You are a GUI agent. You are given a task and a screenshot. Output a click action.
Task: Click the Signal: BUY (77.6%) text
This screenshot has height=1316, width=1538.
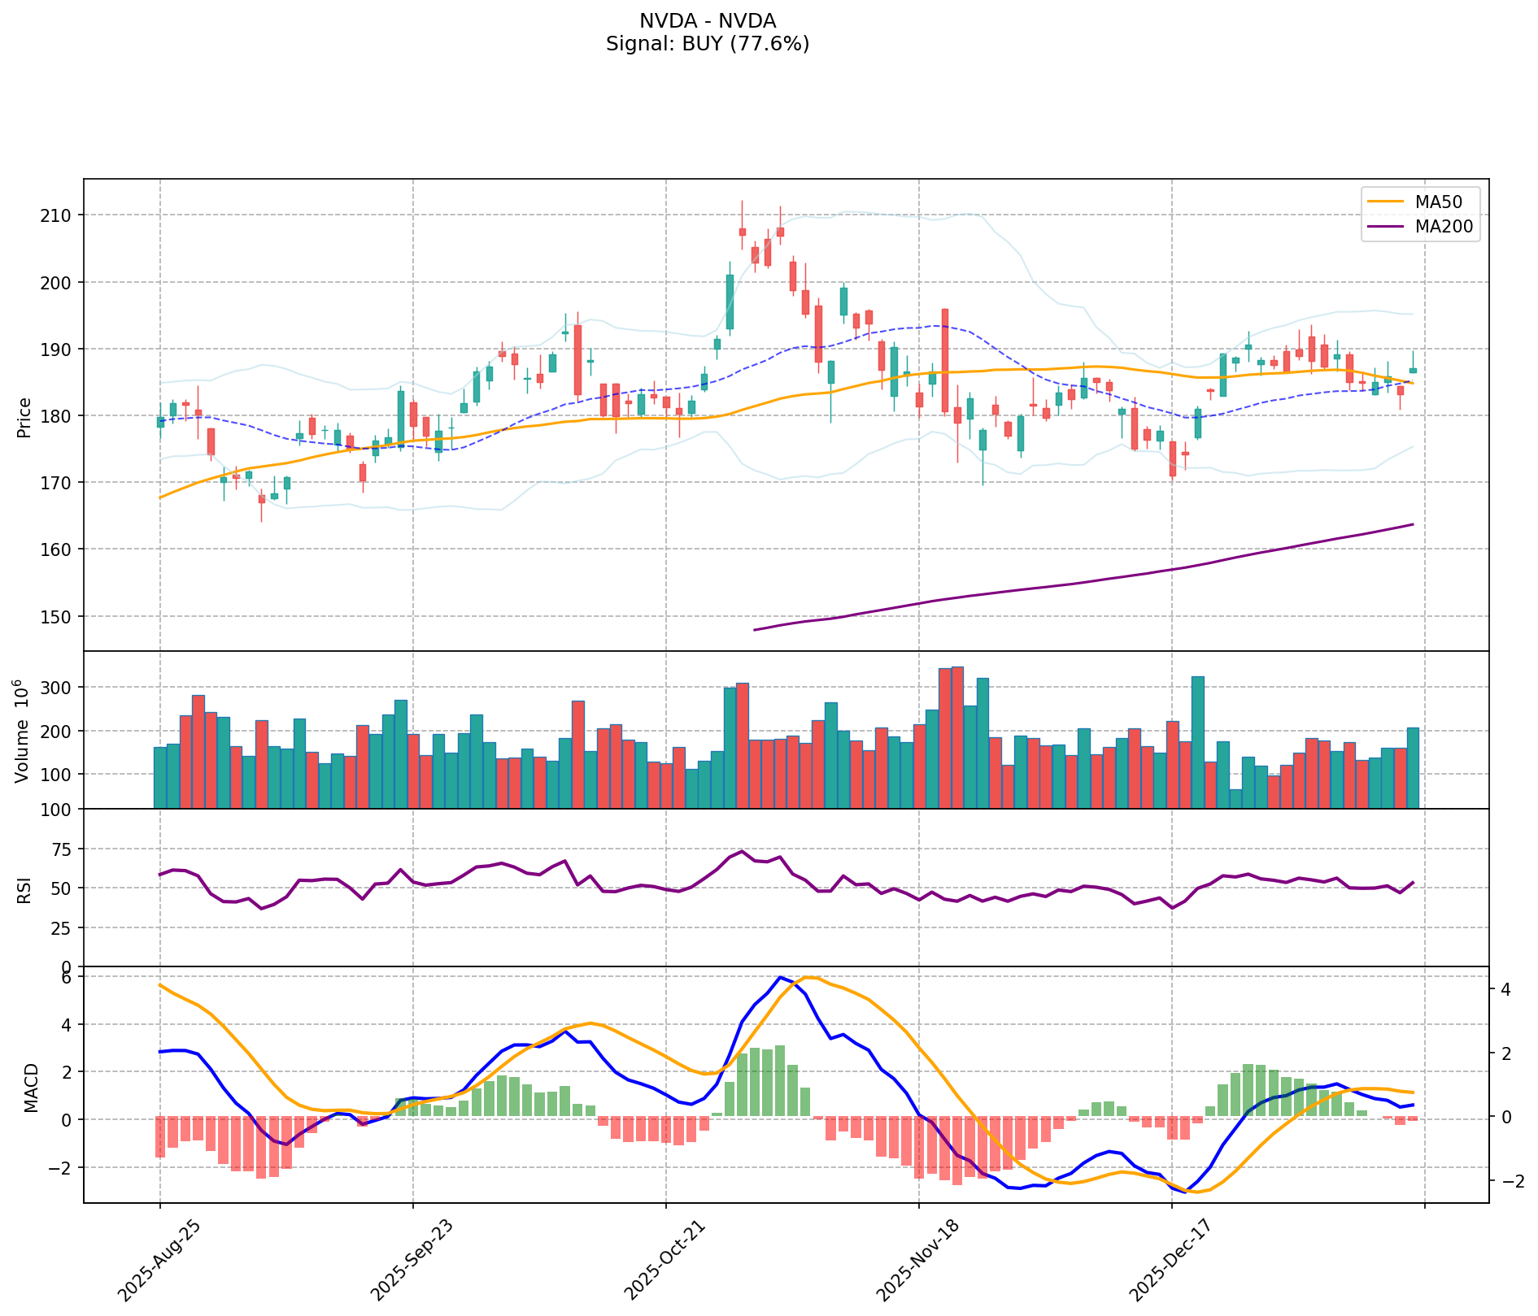point(707,44)
